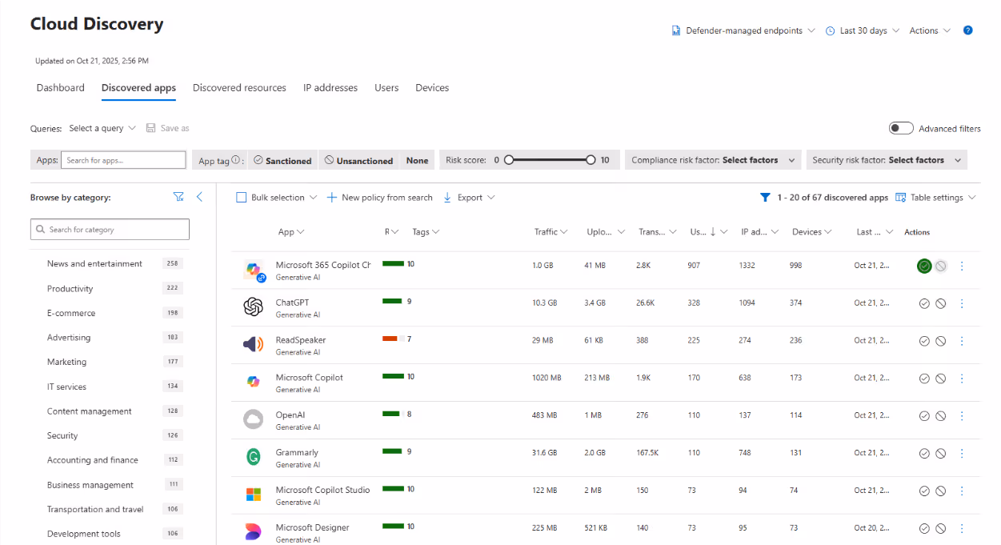Screen dimensions: 1001x545
Task: Open three-dot menu for OpenAI row
Action: (x=962, y=416)
